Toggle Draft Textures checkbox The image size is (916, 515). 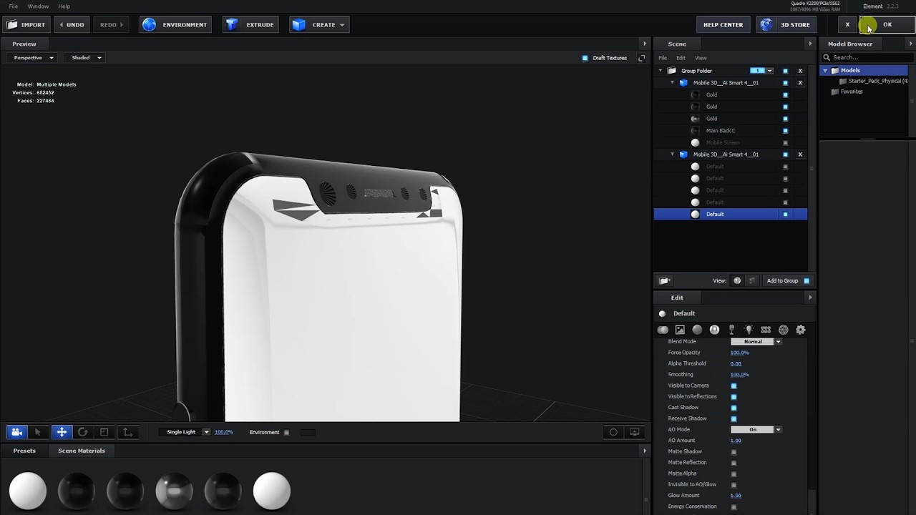[x=585, y=58]
